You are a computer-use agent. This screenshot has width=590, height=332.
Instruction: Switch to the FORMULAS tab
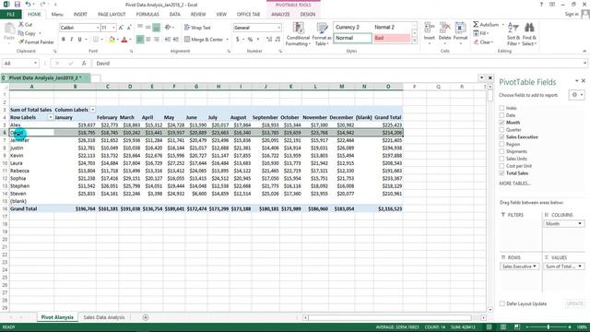(147, 15)
